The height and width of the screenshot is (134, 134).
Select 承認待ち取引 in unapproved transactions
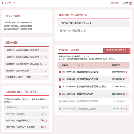[26, 107]
